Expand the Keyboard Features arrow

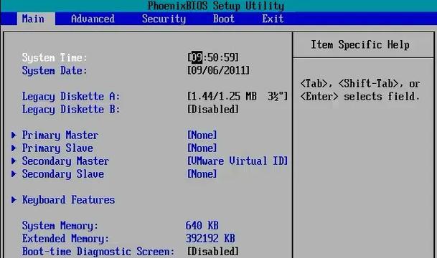pos(14,200)
